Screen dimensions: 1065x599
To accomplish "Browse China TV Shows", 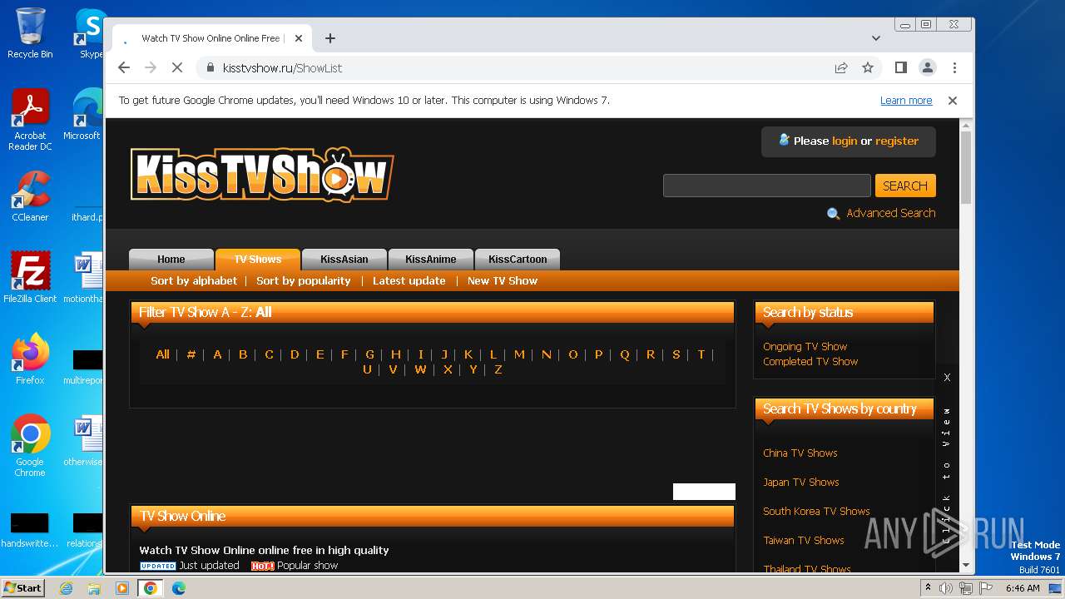I will click(800, 453).
